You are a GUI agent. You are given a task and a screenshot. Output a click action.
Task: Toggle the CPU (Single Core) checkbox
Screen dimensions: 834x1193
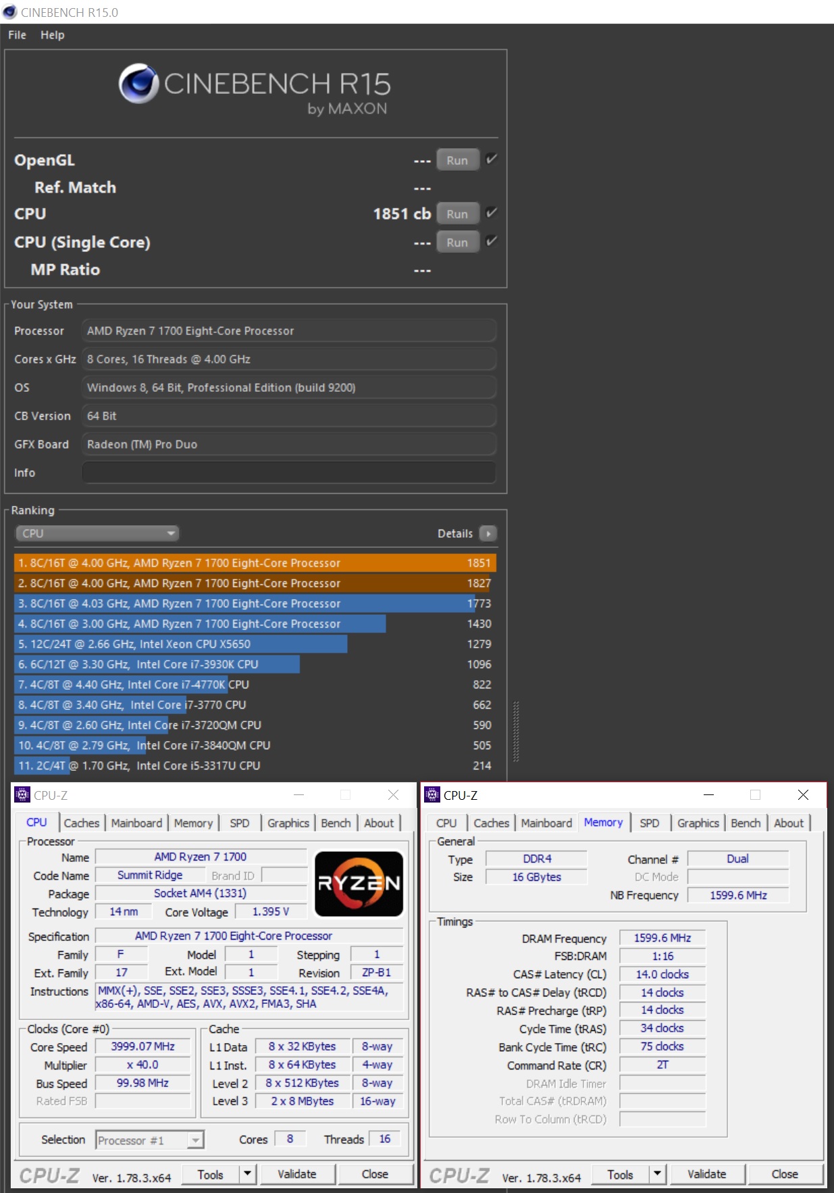coord(492,241)
